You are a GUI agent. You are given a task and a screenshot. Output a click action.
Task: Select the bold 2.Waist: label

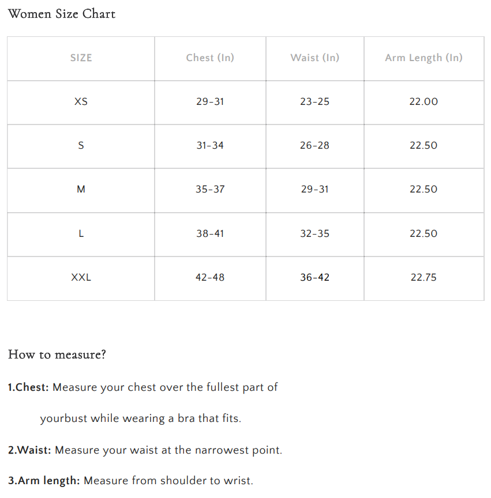coord(29,450)
